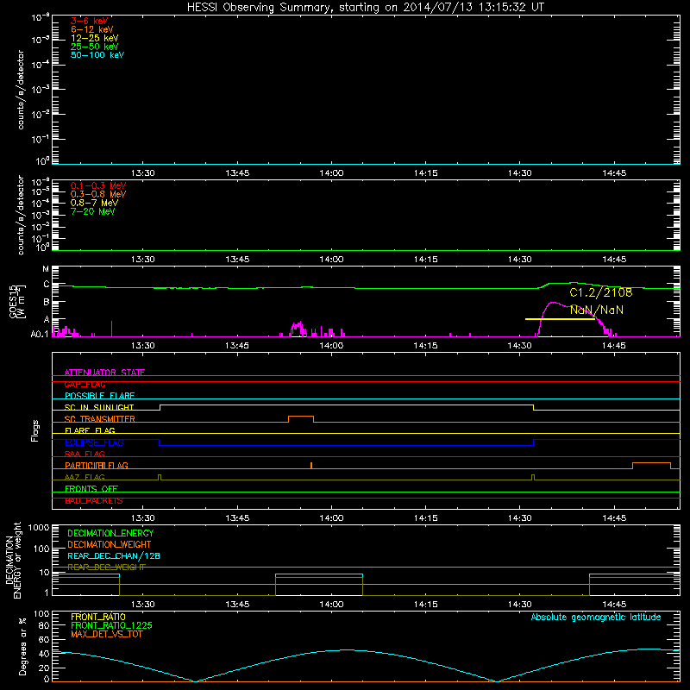Select the SC_IN_SUNLIGHT flag label
This screenshot has height=690, width=690.
point(99,407)
